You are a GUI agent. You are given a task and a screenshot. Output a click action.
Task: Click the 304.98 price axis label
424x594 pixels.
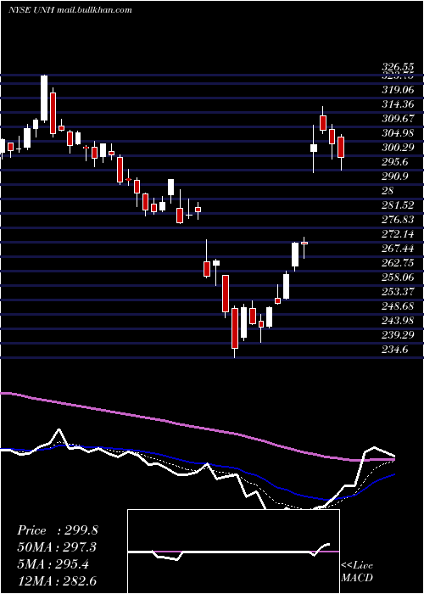398,133
